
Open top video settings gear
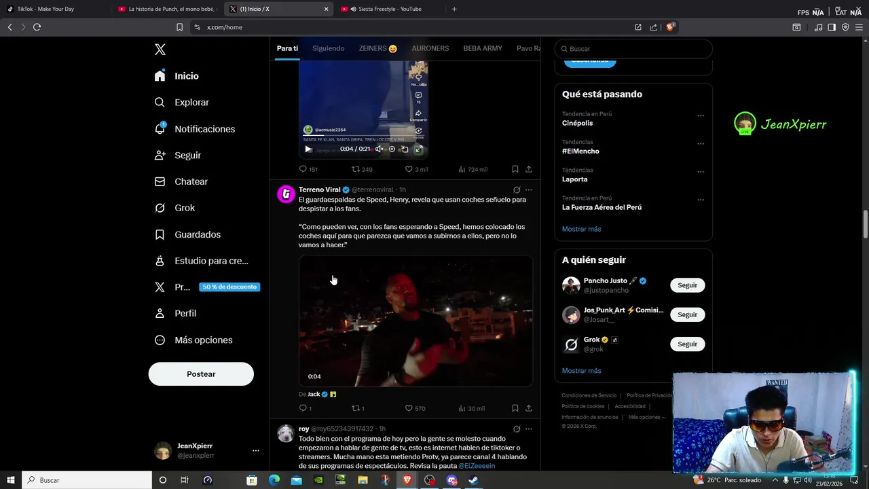click(392, 149)
